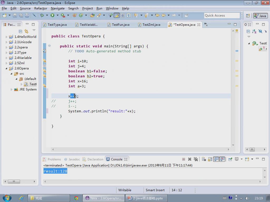The height and width of the screenshot is (202, 270).
Task: Click the Open Perspective icon
Action: pos(248,16)
